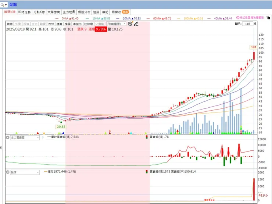Click the tall red 投信 buy bar

click(x=254, y=189)
